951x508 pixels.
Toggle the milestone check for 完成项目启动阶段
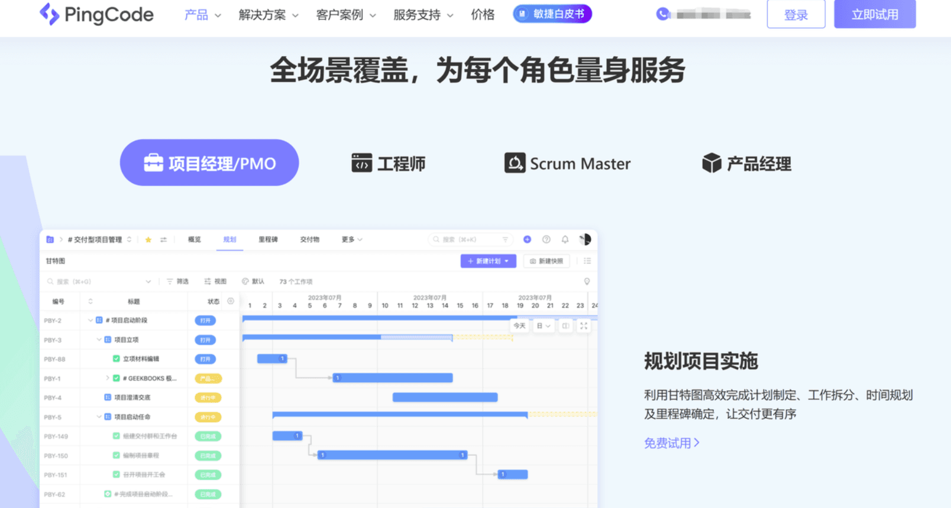108,494
